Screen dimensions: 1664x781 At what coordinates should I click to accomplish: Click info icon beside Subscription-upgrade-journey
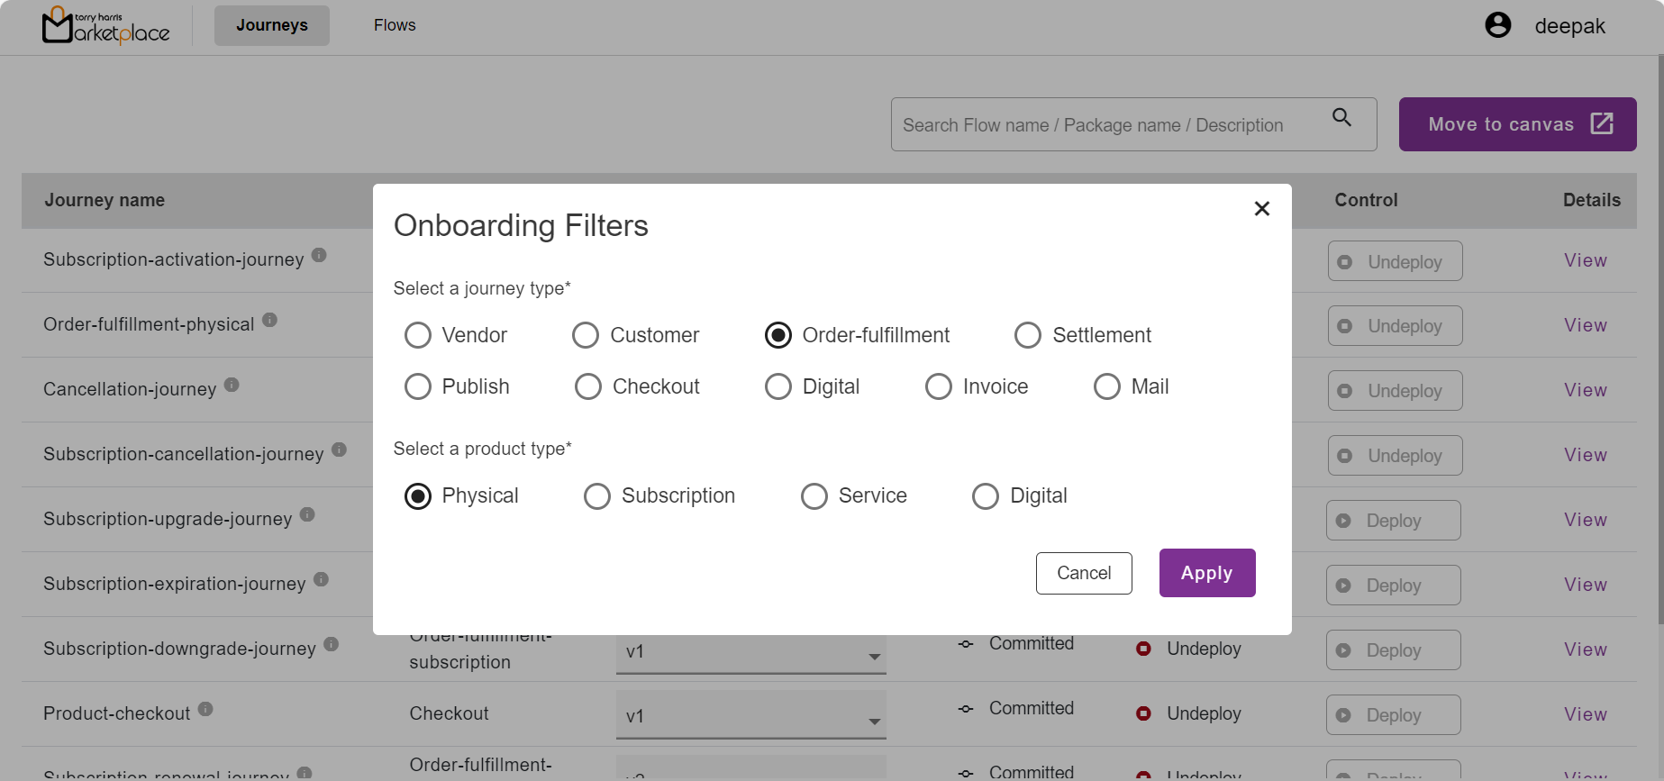(307, 514)
